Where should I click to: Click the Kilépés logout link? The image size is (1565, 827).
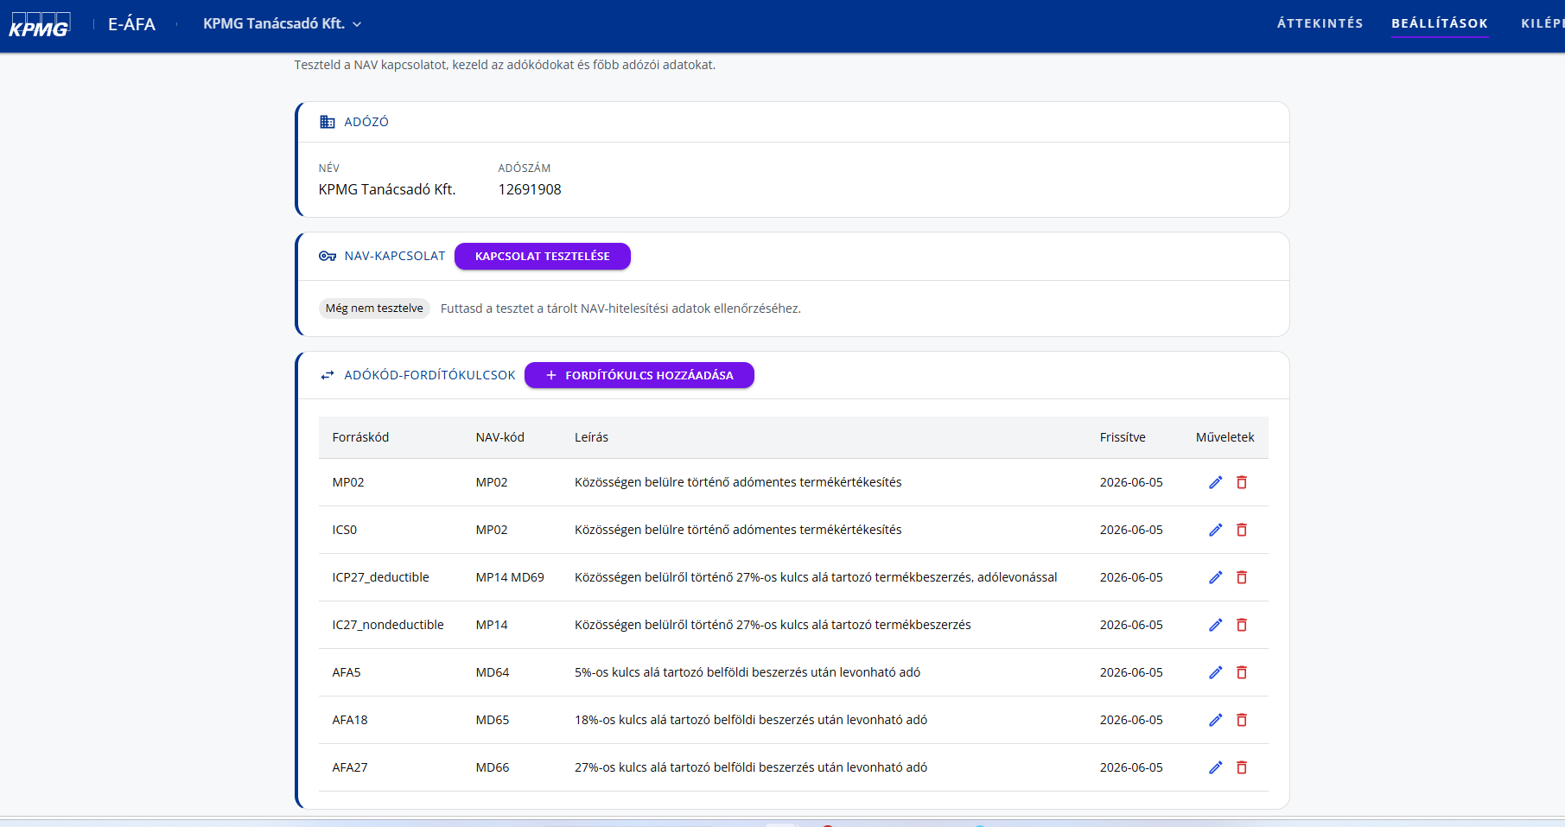[1543, 23]
